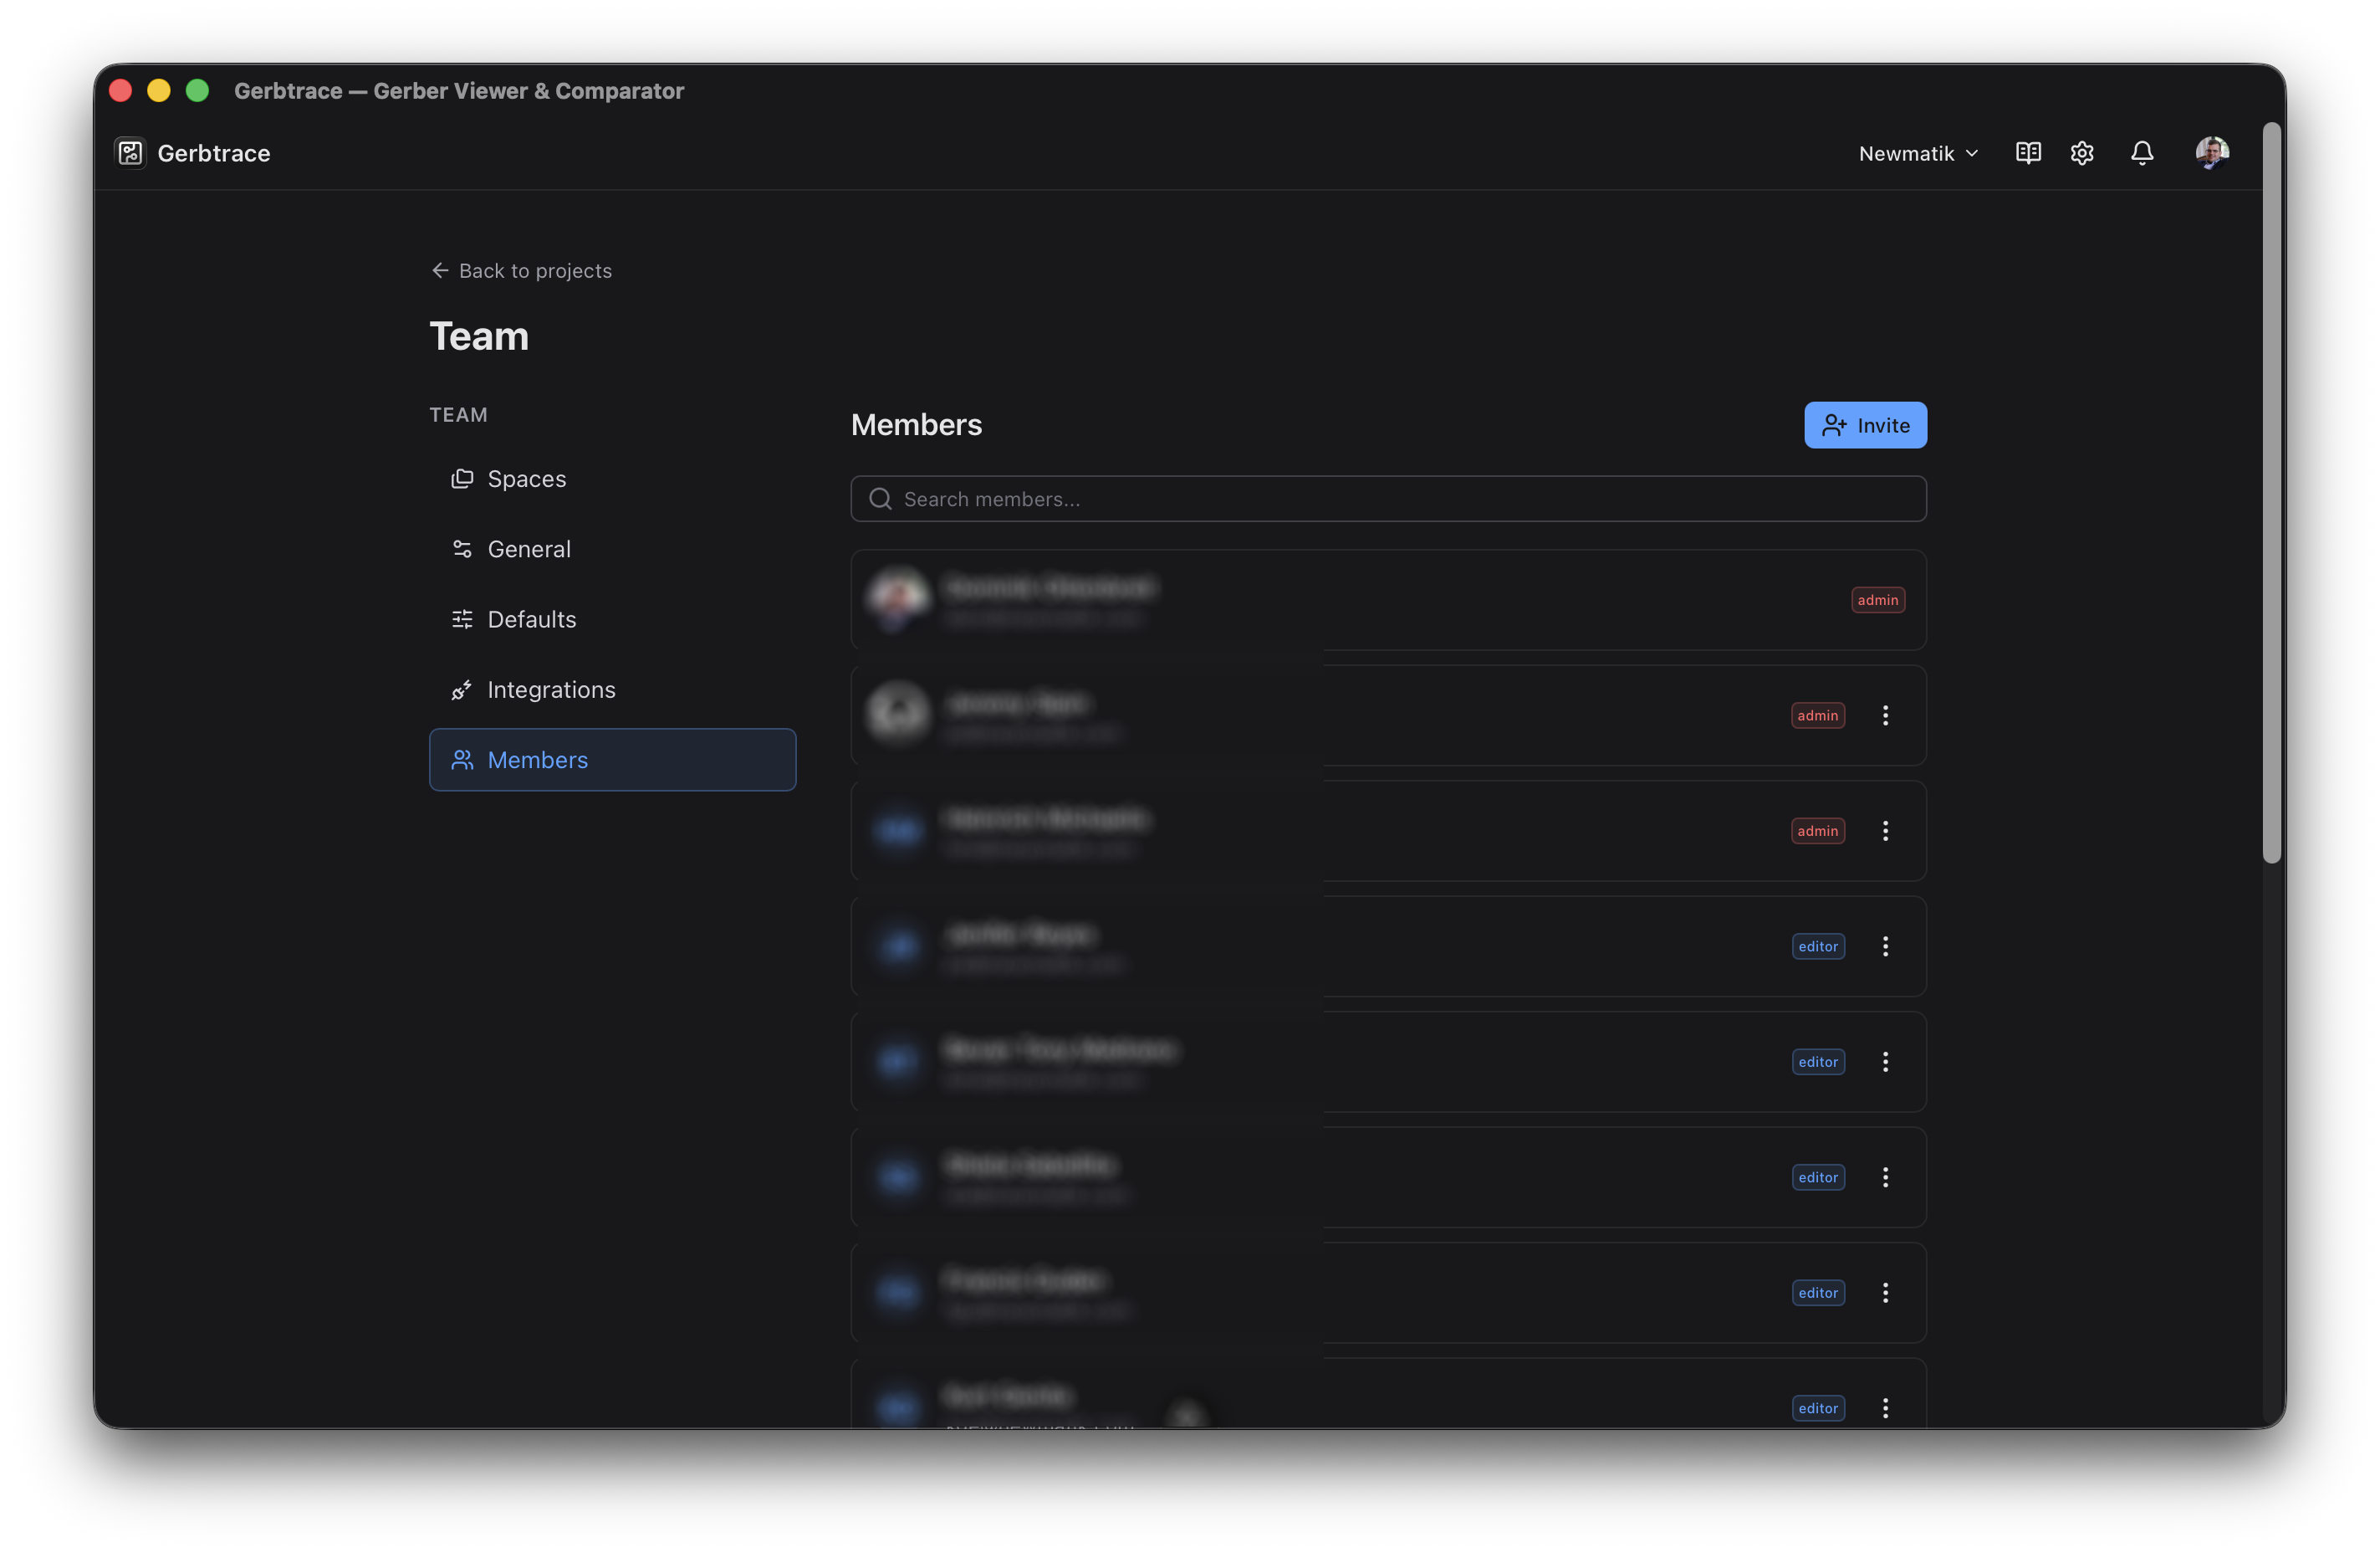Viewport: 2380px width, 1553px height.
Task: Click the Gerbtrace logo icon
Action: (130, 153)
